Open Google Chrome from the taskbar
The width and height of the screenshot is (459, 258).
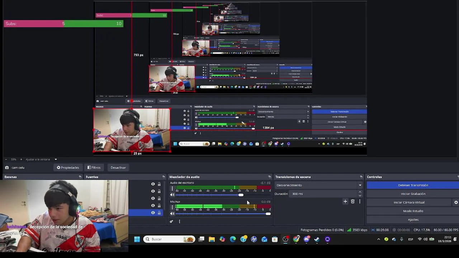point(296,239)
